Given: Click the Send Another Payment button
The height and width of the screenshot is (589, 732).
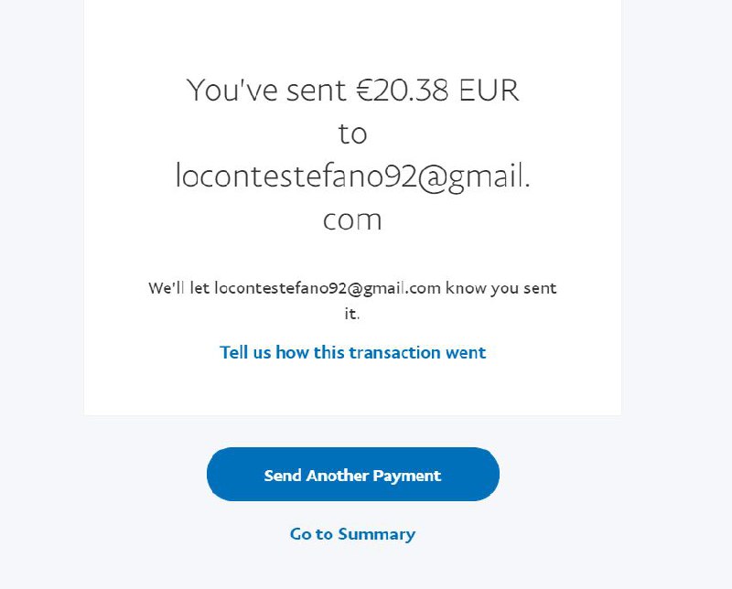Looking at the screenshot, I should point(353,474).
